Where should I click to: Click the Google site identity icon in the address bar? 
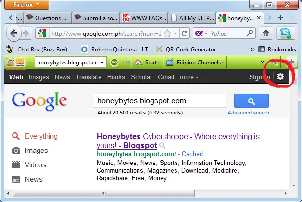(42, 34)
